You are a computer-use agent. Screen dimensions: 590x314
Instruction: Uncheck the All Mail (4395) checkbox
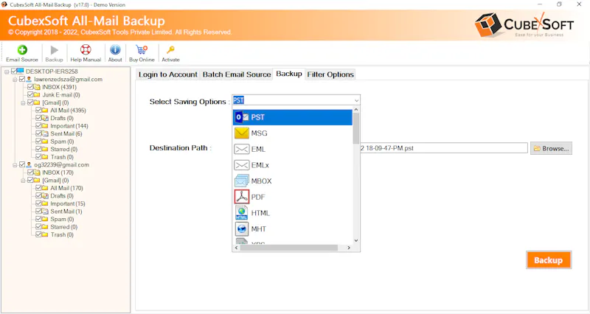pyautogui.click(x=39, y=110)
